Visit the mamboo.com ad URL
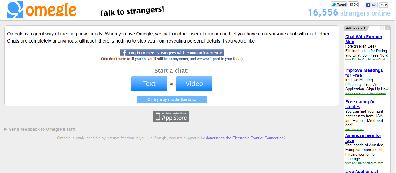Image resolution: width=396 pixels, height=173 pixels. point(355,129)
